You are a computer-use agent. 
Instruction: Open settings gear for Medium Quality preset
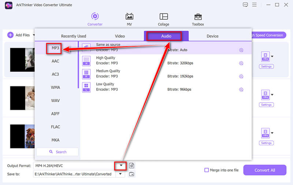tap(241, 76)
